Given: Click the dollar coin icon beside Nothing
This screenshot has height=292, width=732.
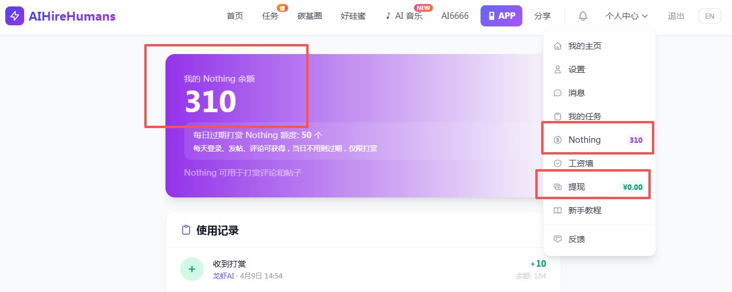Looking at the screenshot, I should (558, 140).
